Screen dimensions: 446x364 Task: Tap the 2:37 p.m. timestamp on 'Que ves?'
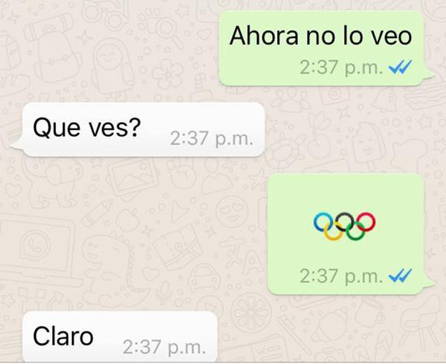211,139
